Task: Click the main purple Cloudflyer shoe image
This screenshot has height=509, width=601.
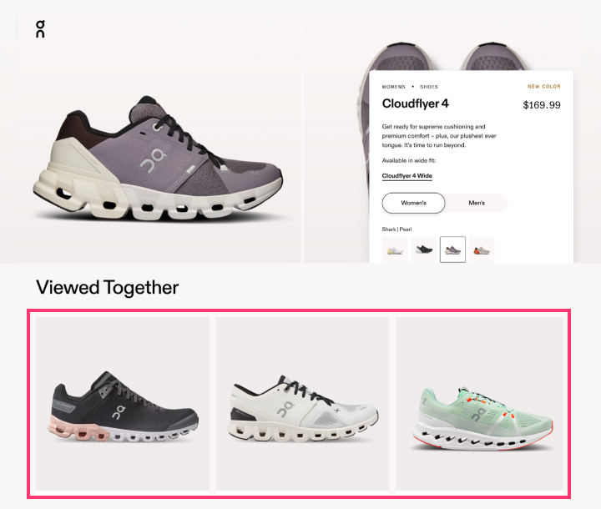Action: tap(158, 158)
